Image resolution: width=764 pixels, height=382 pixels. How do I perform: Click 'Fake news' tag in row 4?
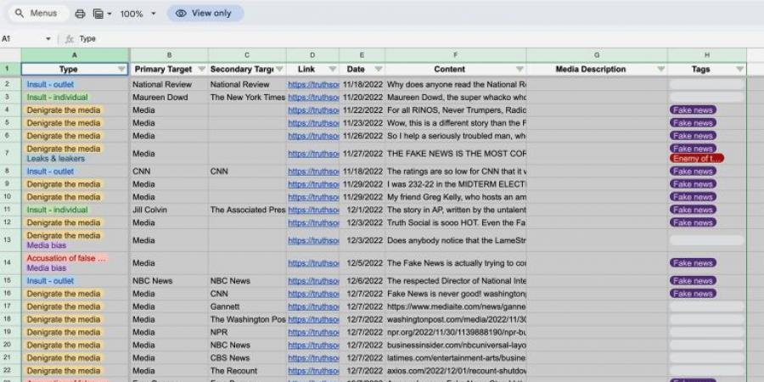693,110
